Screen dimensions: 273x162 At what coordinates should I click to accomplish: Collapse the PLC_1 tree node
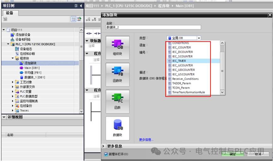(8, 44)
